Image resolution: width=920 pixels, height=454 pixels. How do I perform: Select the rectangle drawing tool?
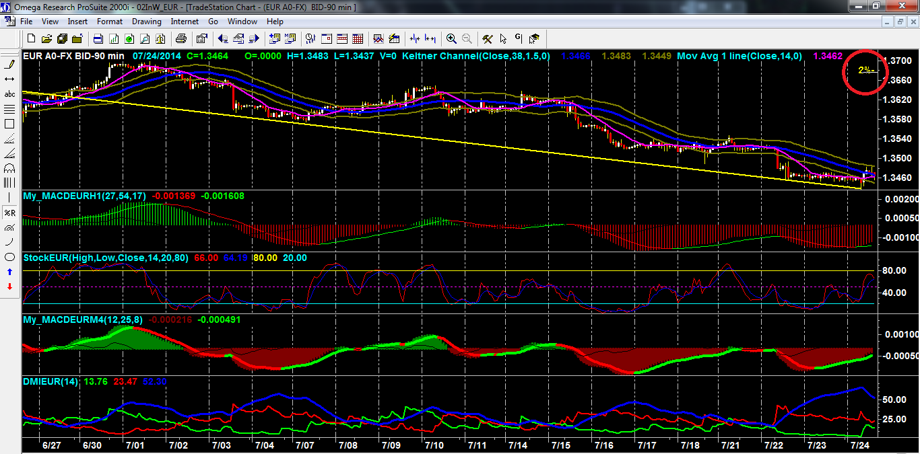pyautogui.click(x=9, y=124)
